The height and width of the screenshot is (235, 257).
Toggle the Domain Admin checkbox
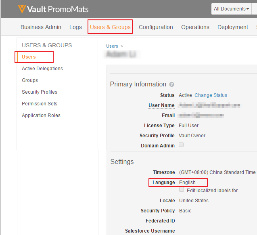181,145
